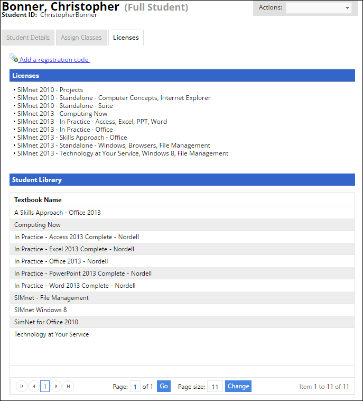The height and width of the screenshot is (401, 363).
Task: Click SIMnet 2013 Technology at Your Service license
Action: [123, 153]
